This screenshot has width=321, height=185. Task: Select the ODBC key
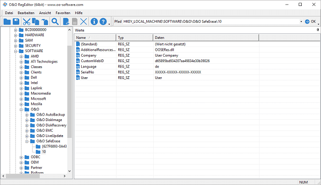tap(35, 157)
